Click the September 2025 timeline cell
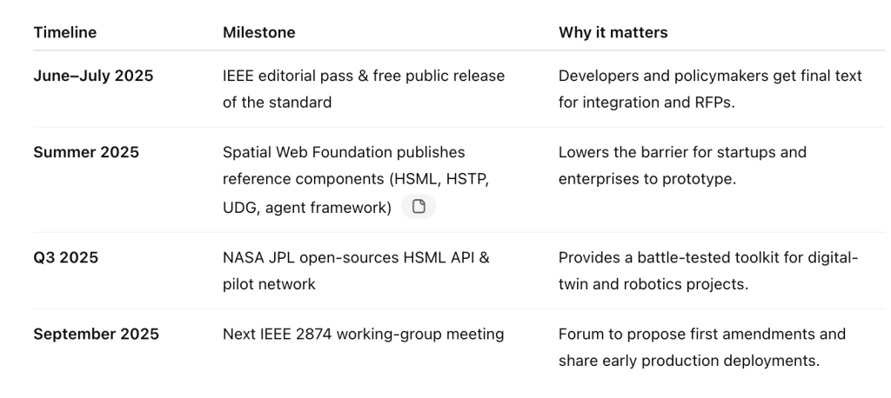891x398 pixels. point(96,334)
